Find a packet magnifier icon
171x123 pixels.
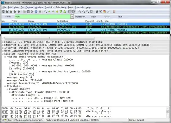tap(46, 11)
